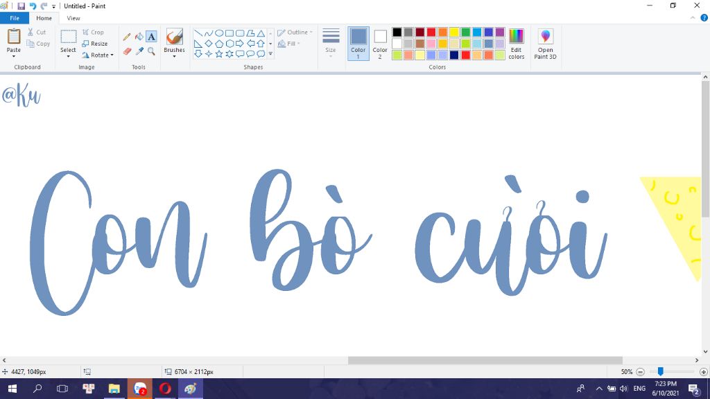Screen dimensions: 710x399
Task: Select the Eraser tool
Action: (x=127, y=51)
